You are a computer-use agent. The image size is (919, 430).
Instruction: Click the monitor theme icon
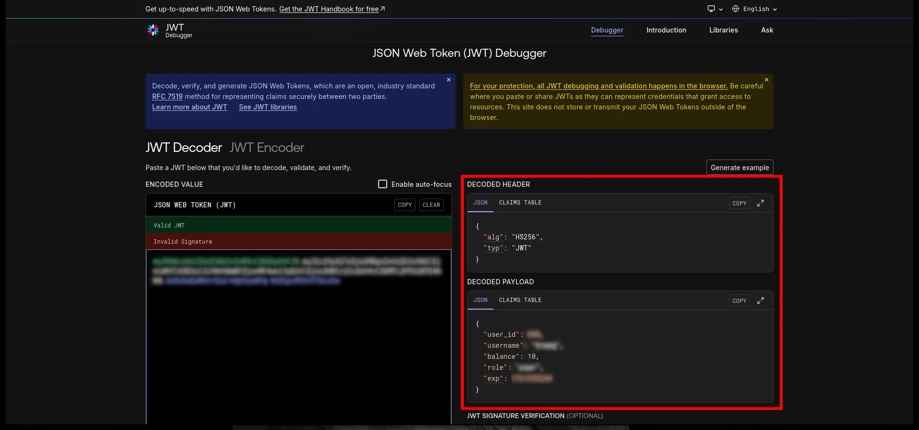711,9
